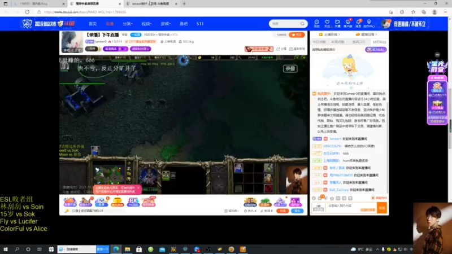Switch to the 贵宾 tab
Image resolution: width=452 pixels, height=254 pixels.
(359, 42)
